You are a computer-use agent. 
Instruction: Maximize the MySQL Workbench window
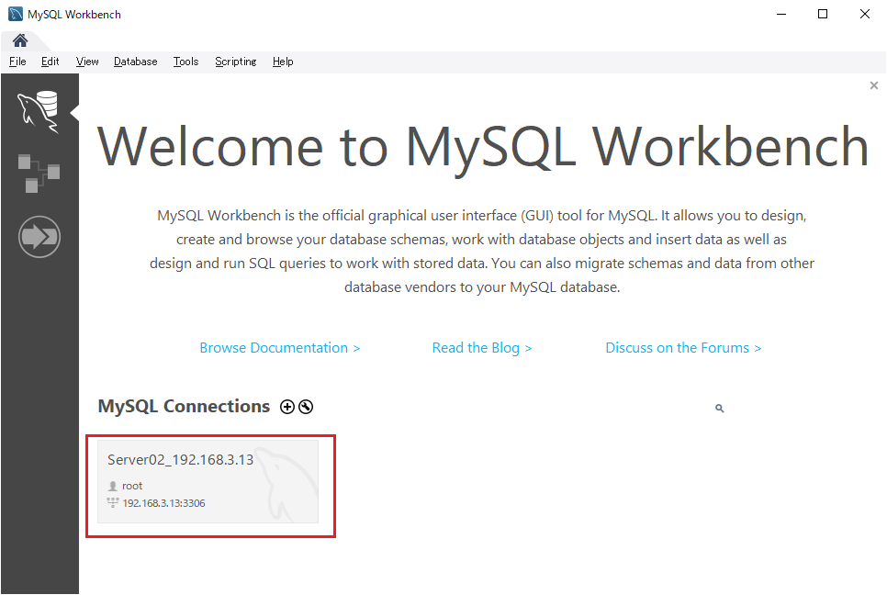823,14
